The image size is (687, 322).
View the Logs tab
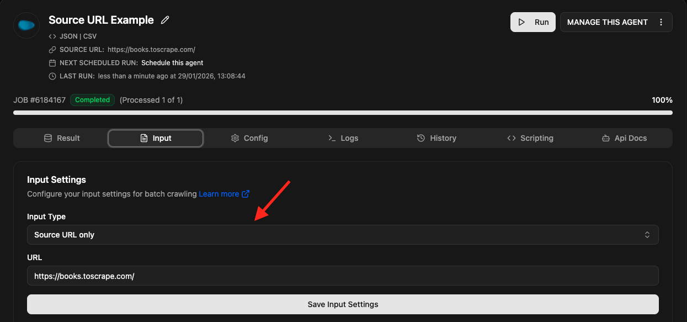coord(343,138)
